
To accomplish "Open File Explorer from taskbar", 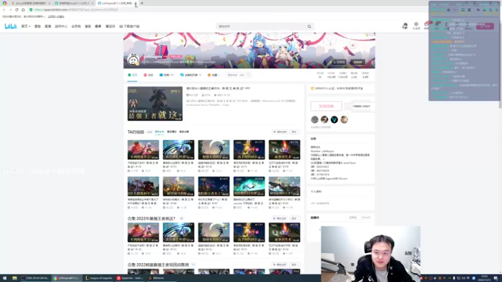I will pos(14,278).
